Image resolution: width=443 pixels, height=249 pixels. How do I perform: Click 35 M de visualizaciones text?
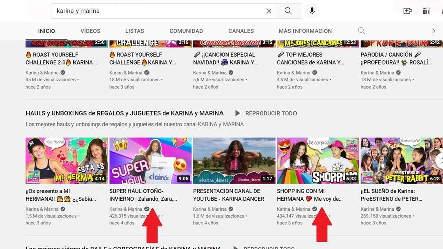pyautogui.click(x=50, y=80)
